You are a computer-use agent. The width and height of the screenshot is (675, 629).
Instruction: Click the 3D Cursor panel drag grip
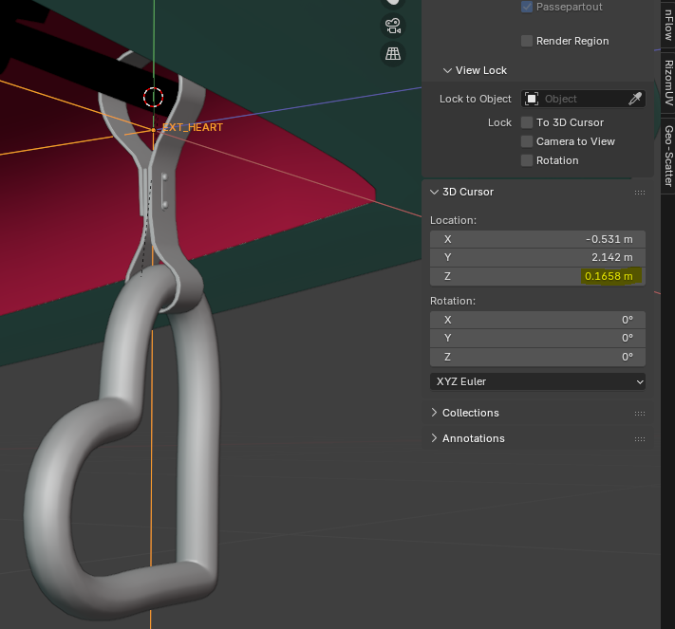pyautogui.click(x=640, y=193)
